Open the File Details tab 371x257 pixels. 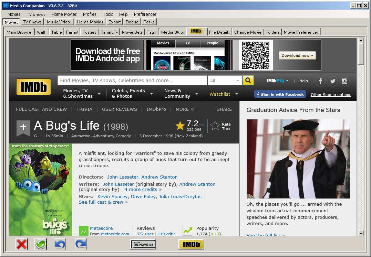pyautogui.click(x=219, y=32)
